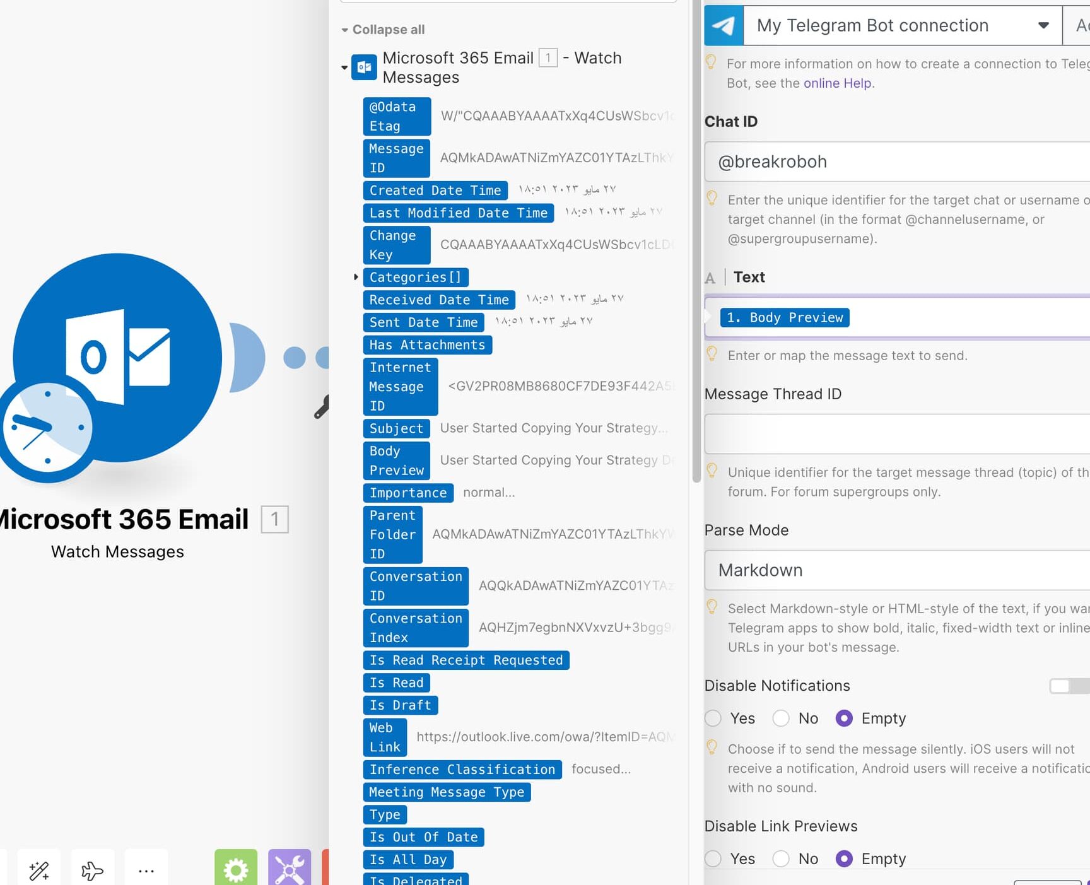Insert the Is Draft variable pill
The height and width of the screenshot is (885, 1090).
(x=401, y=705)
